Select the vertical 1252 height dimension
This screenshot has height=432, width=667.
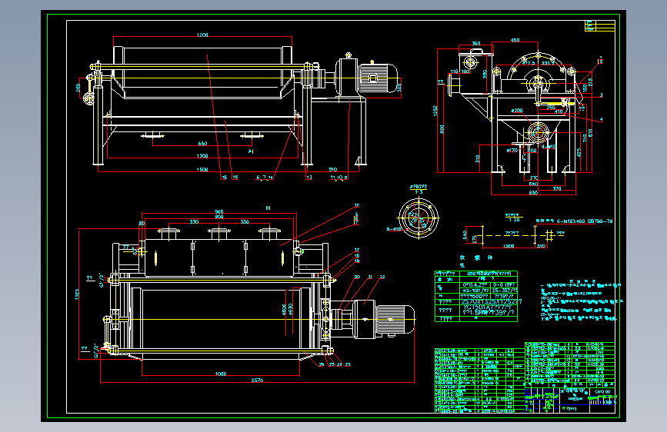(435, 111)
